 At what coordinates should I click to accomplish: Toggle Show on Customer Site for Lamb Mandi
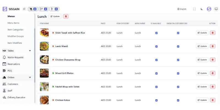click(x=178, y=46)
